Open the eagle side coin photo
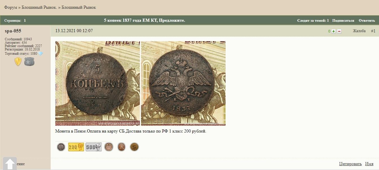Screen dimensions: 379x170 (183, 83)
